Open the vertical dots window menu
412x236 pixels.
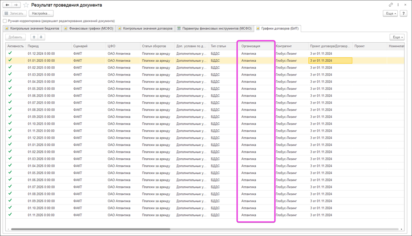398,5
